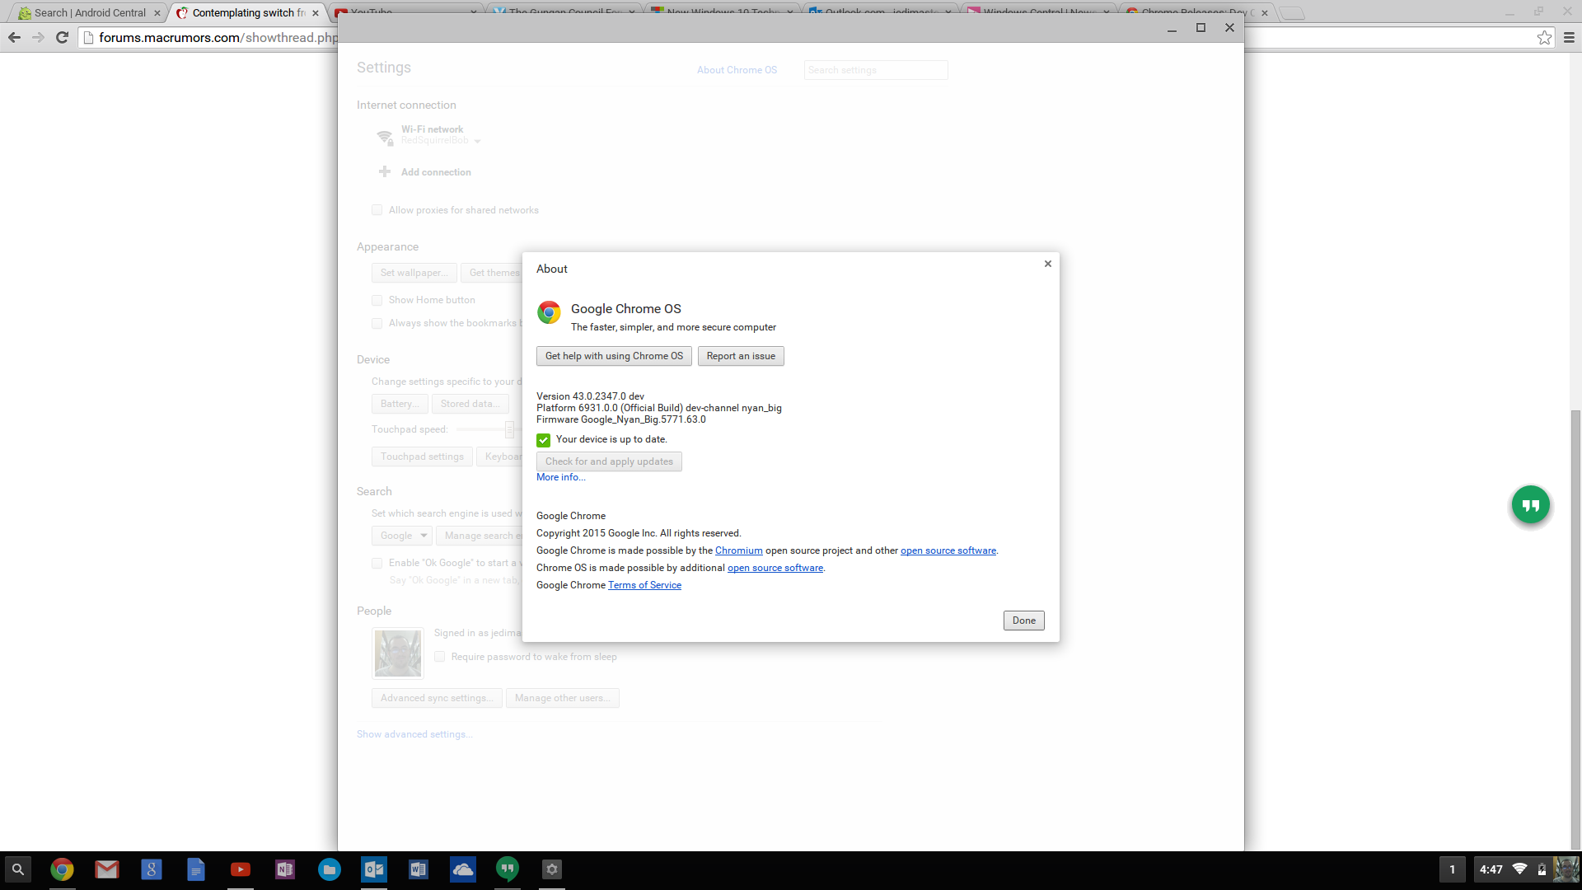Expand the Wi-Fi network RedSquirrelBob dropdown
The width and height of the screenshot is (1582, 890).
coord(441,140)
